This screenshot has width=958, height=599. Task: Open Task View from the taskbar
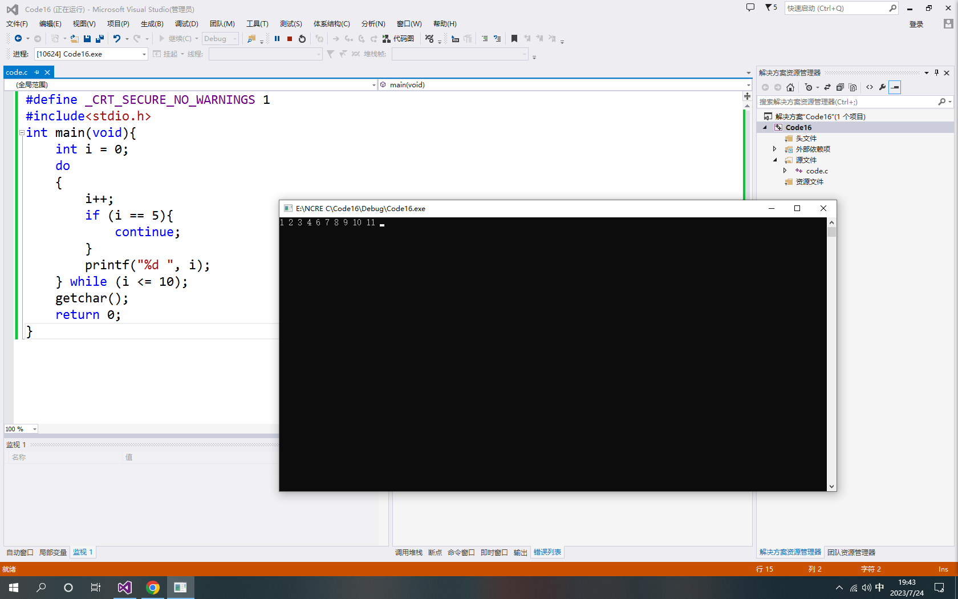(96, 588)
